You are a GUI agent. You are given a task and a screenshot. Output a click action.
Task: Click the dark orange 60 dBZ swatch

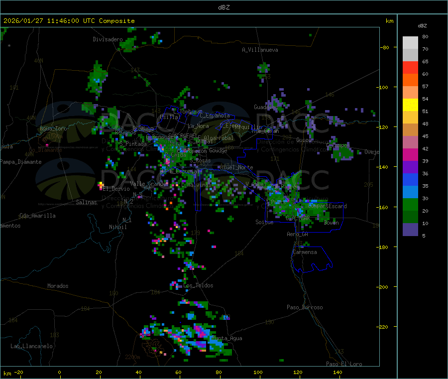coord(410,80)
